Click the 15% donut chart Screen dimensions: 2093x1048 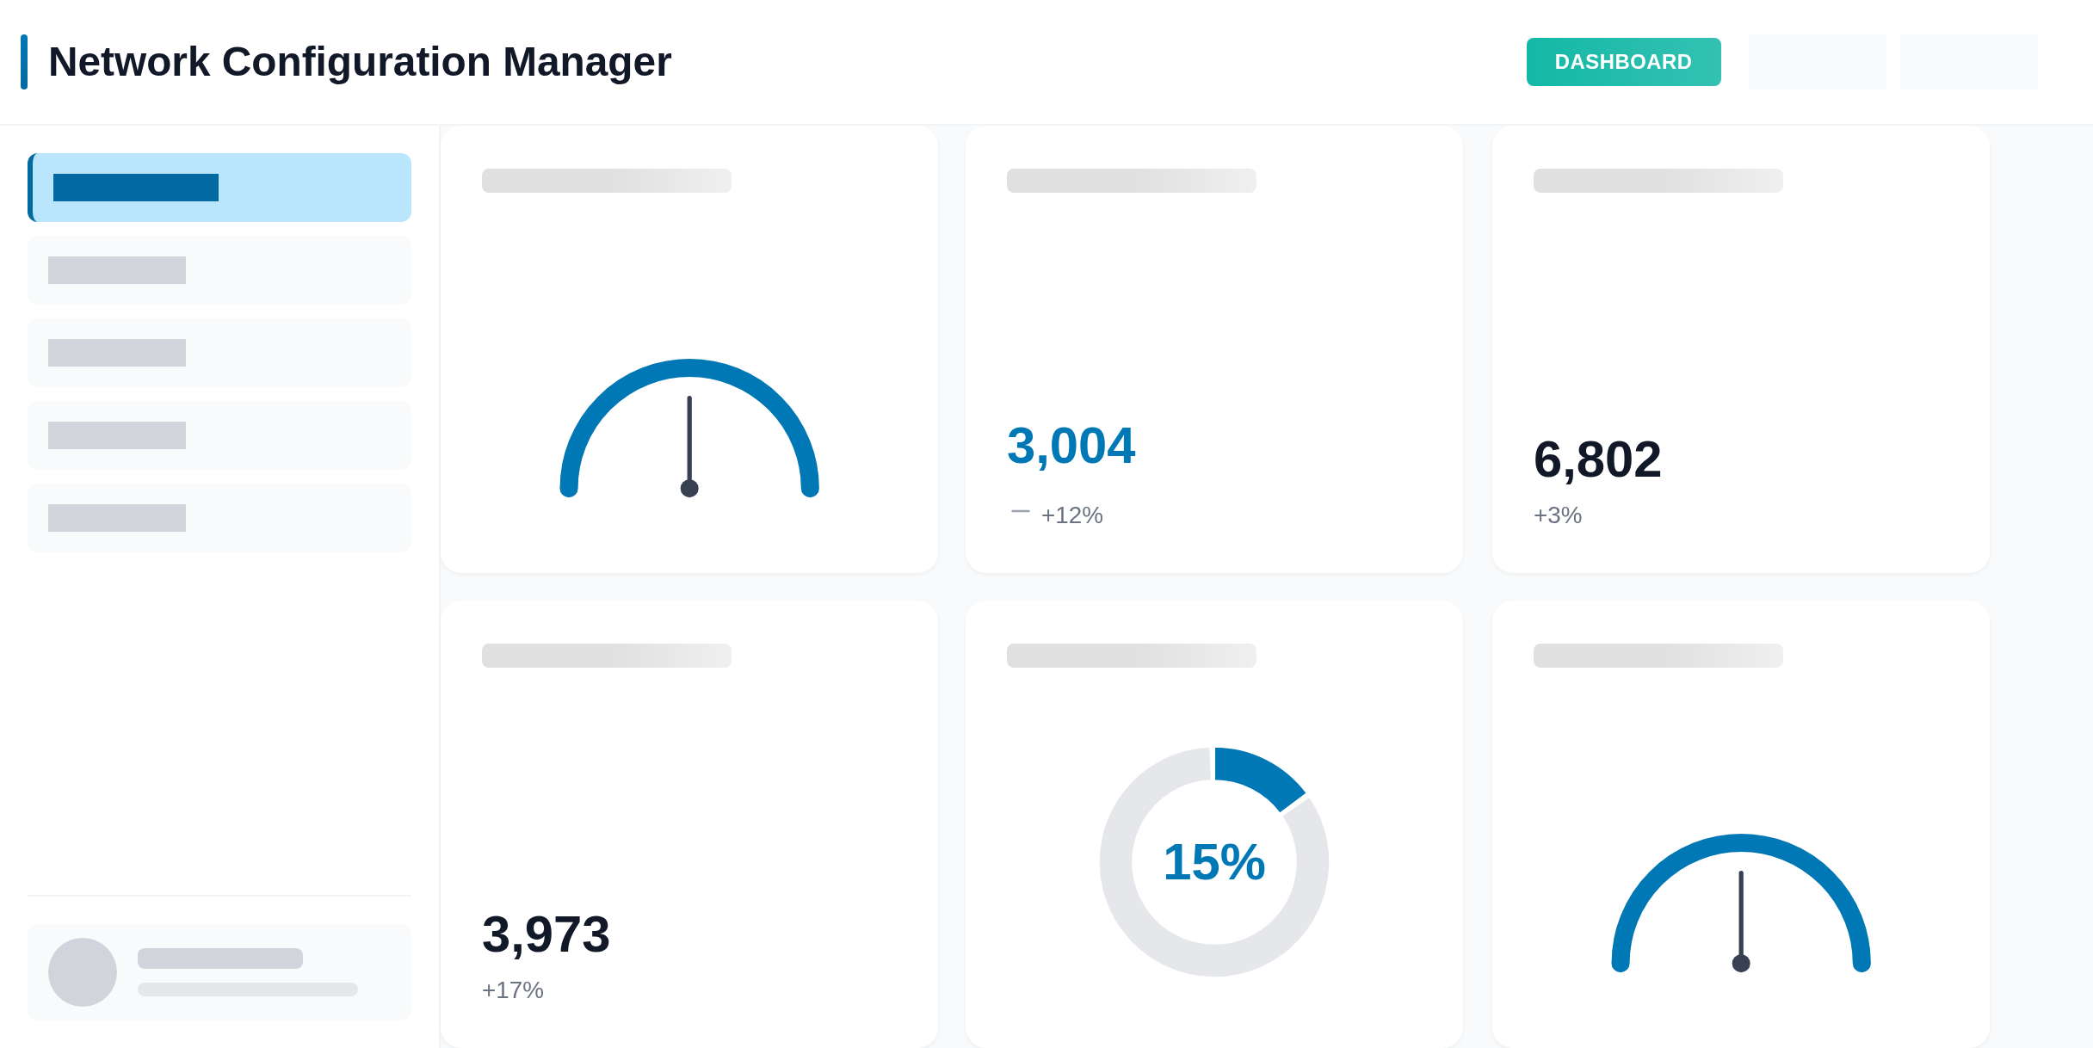pyautogui.click(x=1213, y=862)
